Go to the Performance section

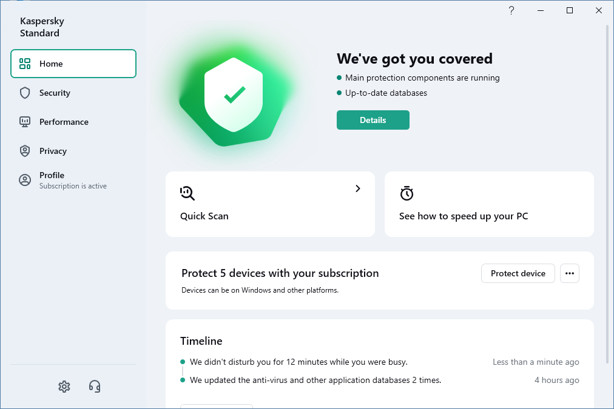64,122
